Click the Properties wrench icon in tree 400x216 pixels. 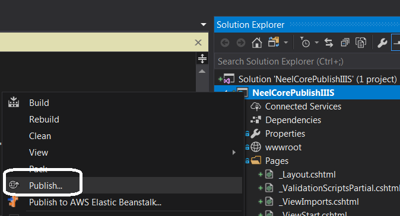pyautogui.click(x=255, y=133)
